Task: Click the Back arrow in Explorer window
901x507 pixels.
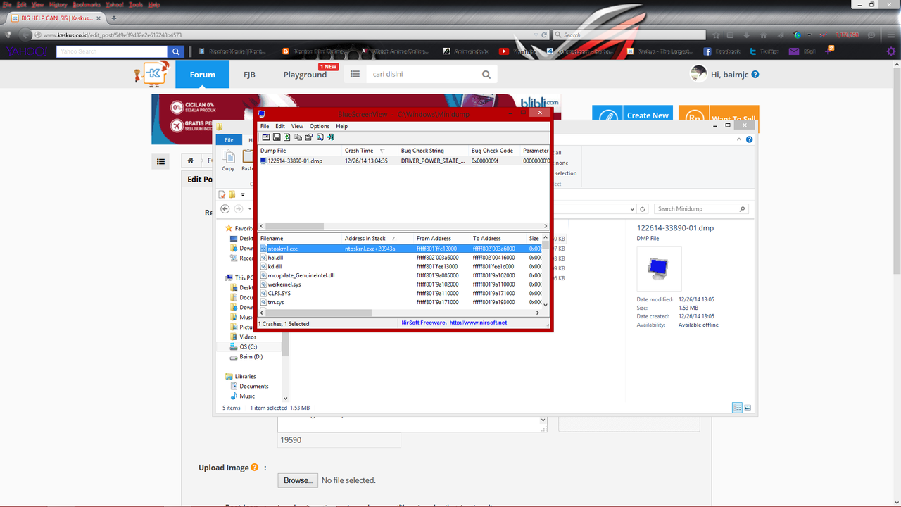Action: tap(225, 209)
